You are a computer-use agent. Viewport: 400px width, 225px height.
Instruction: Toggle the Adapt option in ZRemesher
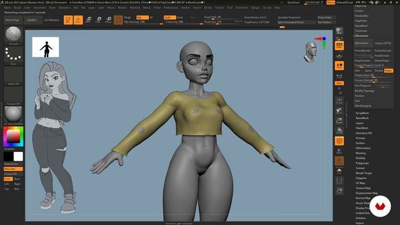pos(388,71)
